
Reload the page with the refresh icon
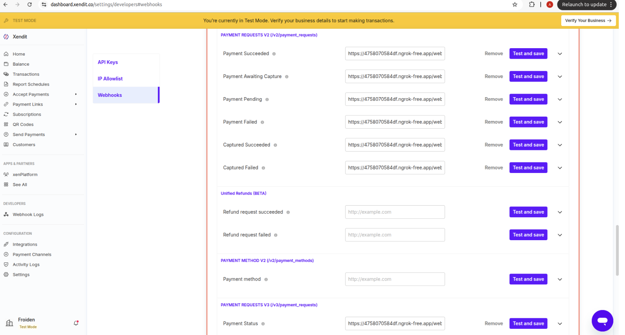pyautogui.click(x=30, y=5)
